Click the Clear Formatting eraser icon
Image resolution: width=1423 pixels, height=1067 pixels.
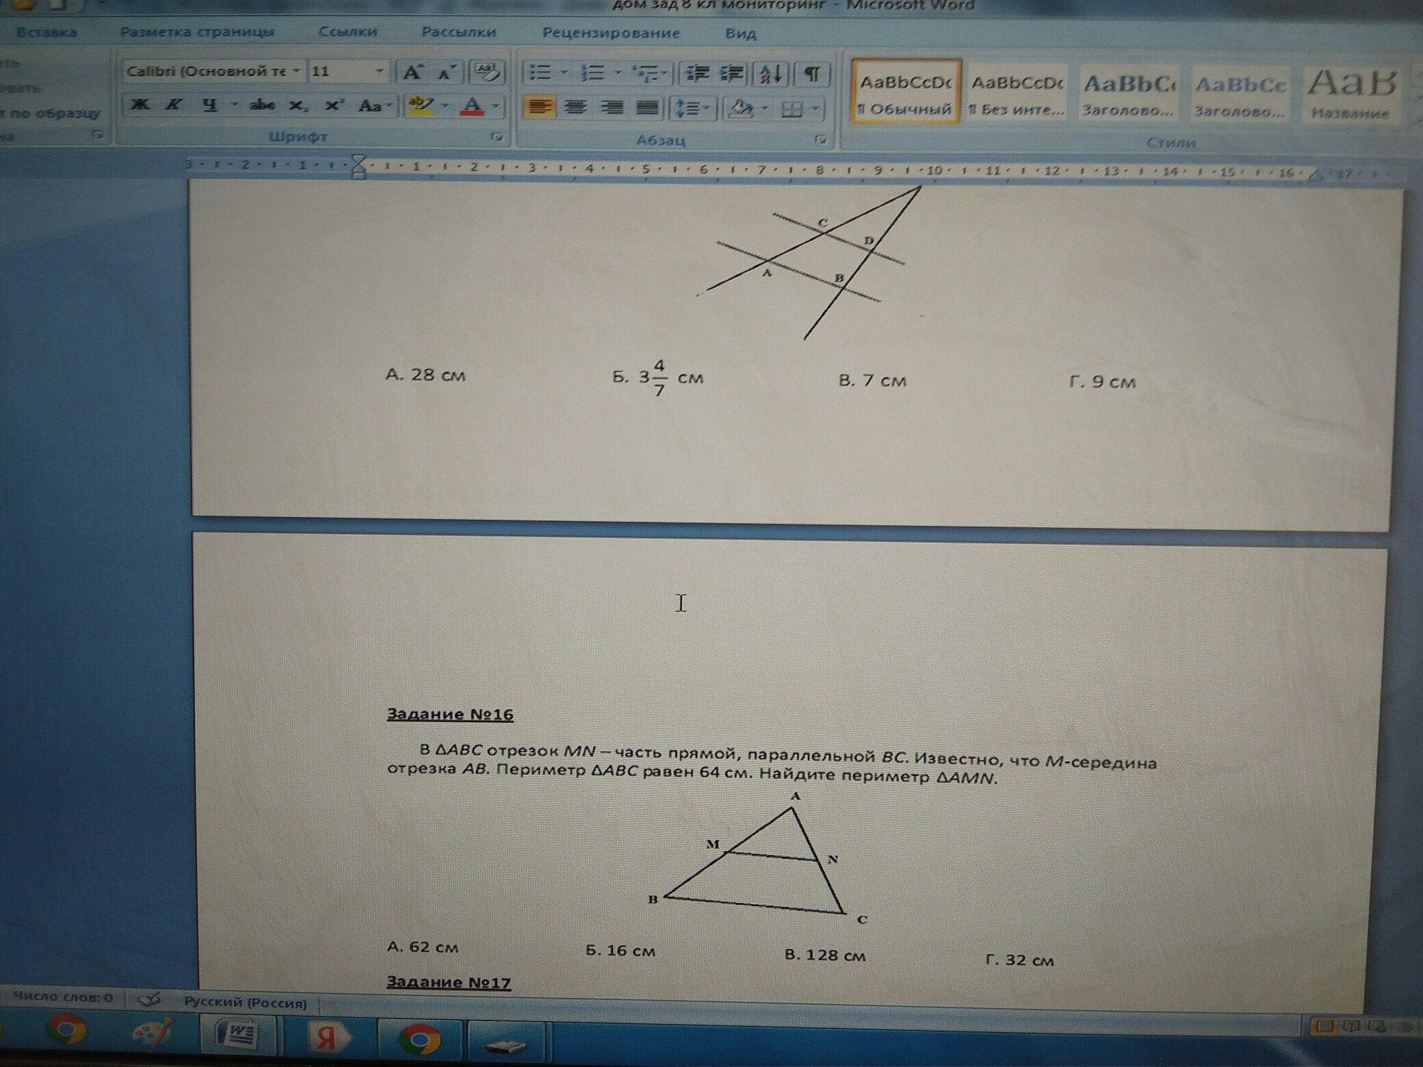[x=487, y=72]
